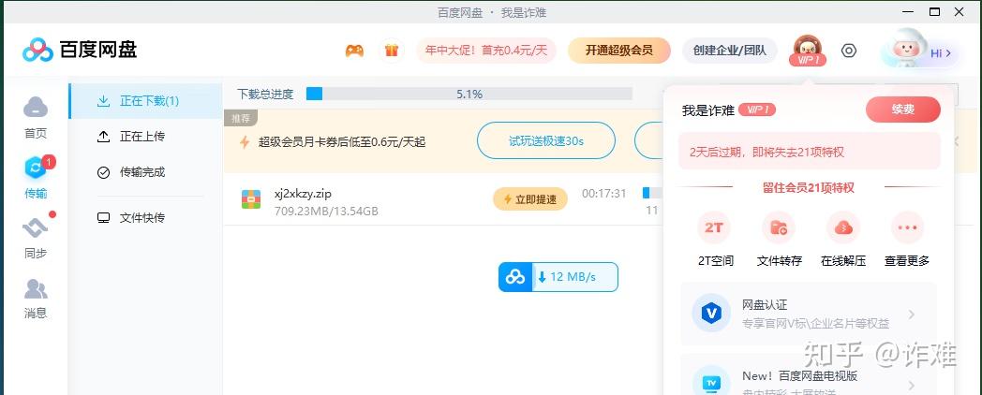Click 留住会员21项特权 heading
982x395 pixels.
808,187
